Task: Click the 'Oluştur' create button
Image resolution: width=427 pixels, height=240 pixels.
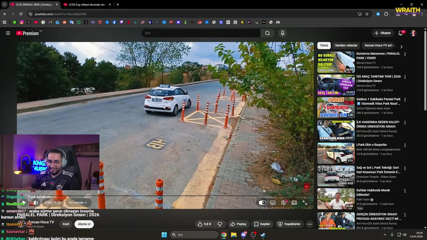Action: pyautogui.click(x=382, y=33)
